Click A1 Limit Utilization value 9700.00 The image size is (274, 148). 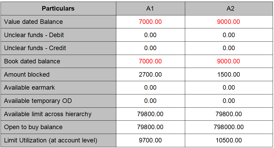point(150,140)
